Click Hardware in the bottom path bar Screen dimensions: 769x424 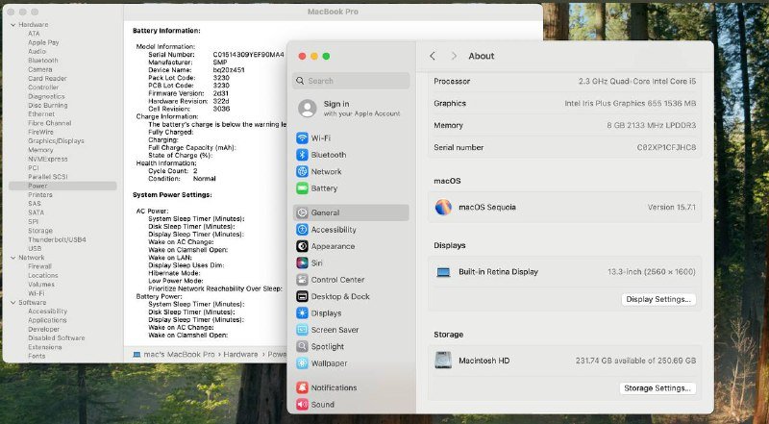coord(240,354)
